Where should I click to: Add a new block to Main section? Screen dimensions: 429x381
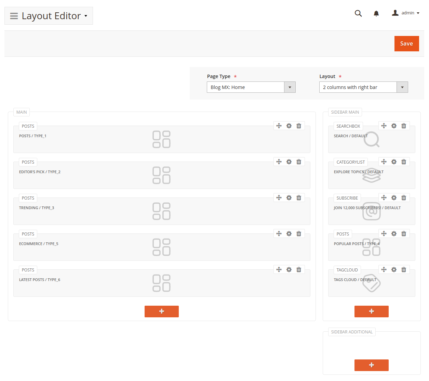click(x=162, y=312)
